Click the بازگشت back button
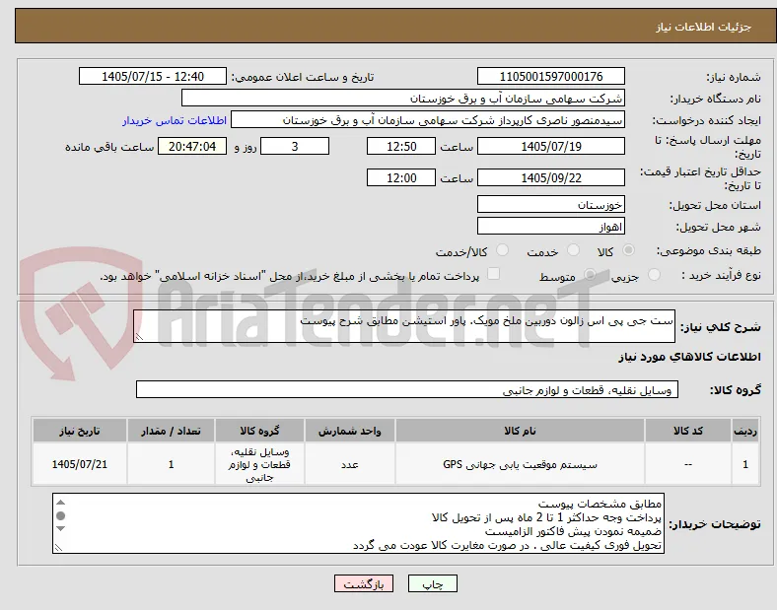 [x=364, y=583]
